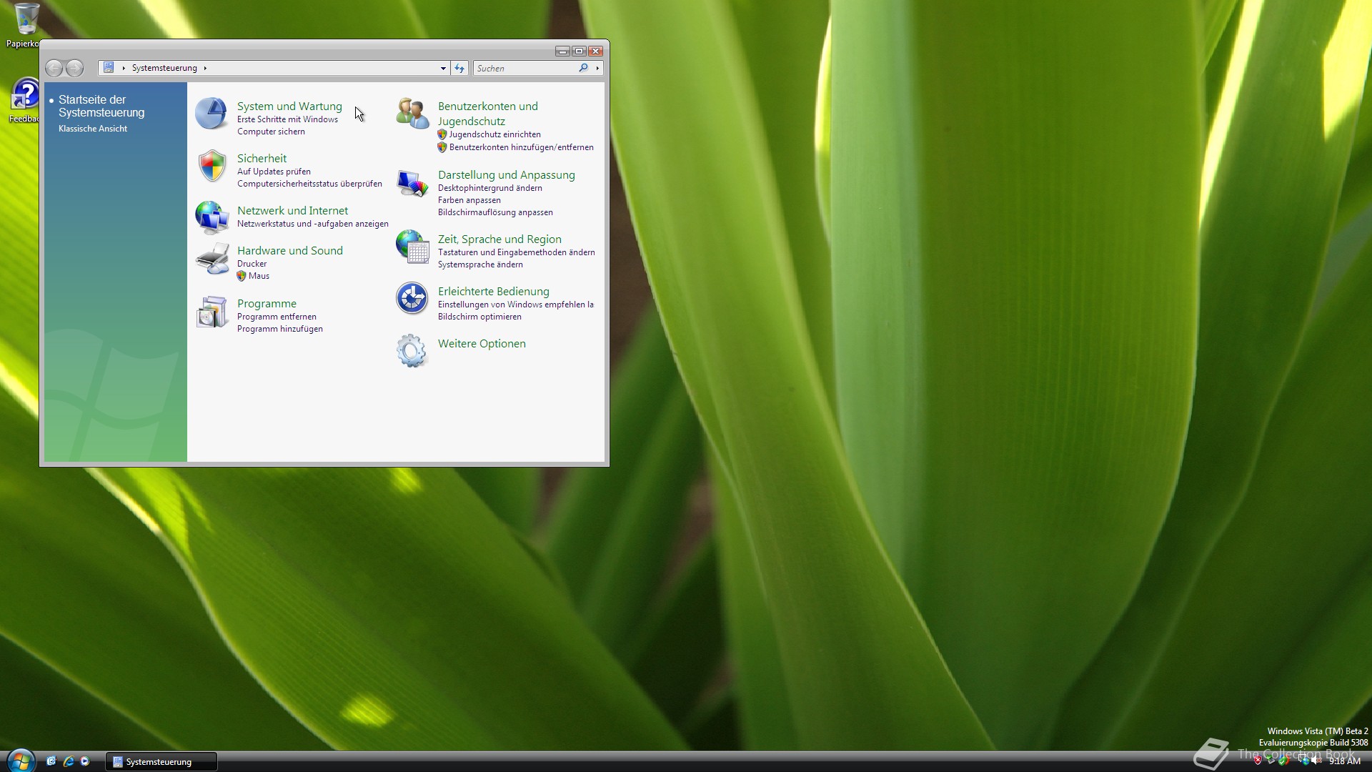Viewport: 1372px width, 772px height.
Task: Expand the arrow after Systemsteuerung breadcrumb
Action: point(205,69)
